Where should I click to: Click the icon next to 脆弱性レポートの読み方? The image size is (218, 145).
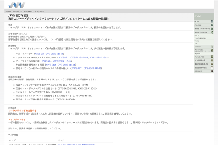tap(212, 29)
